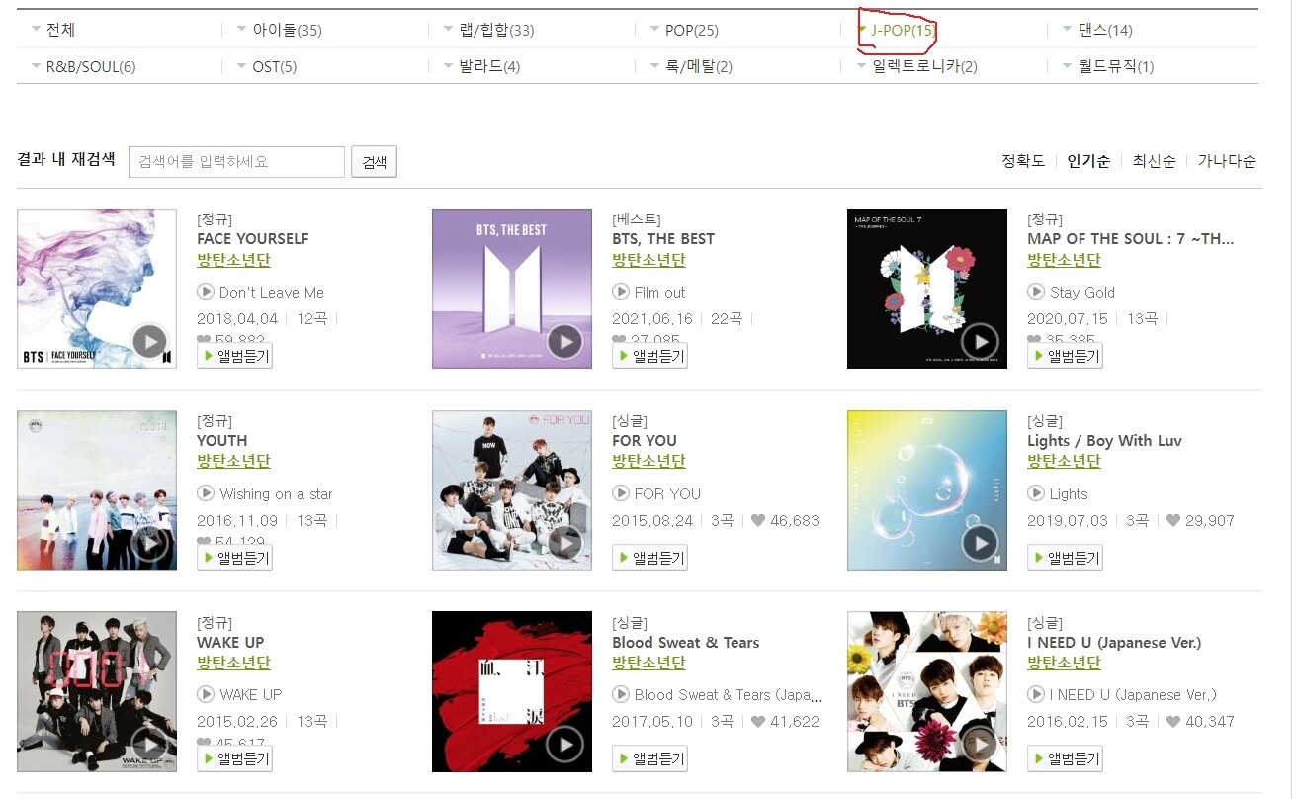Play the BTS, THE BEST album overlay button
The width and height of the screenshot is (1296, 799).
(x=564, y=341)
